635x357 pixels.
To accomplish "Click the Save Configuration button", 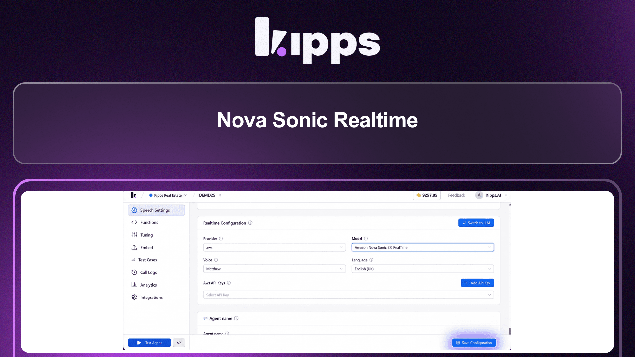I will [x=474, y=343].
